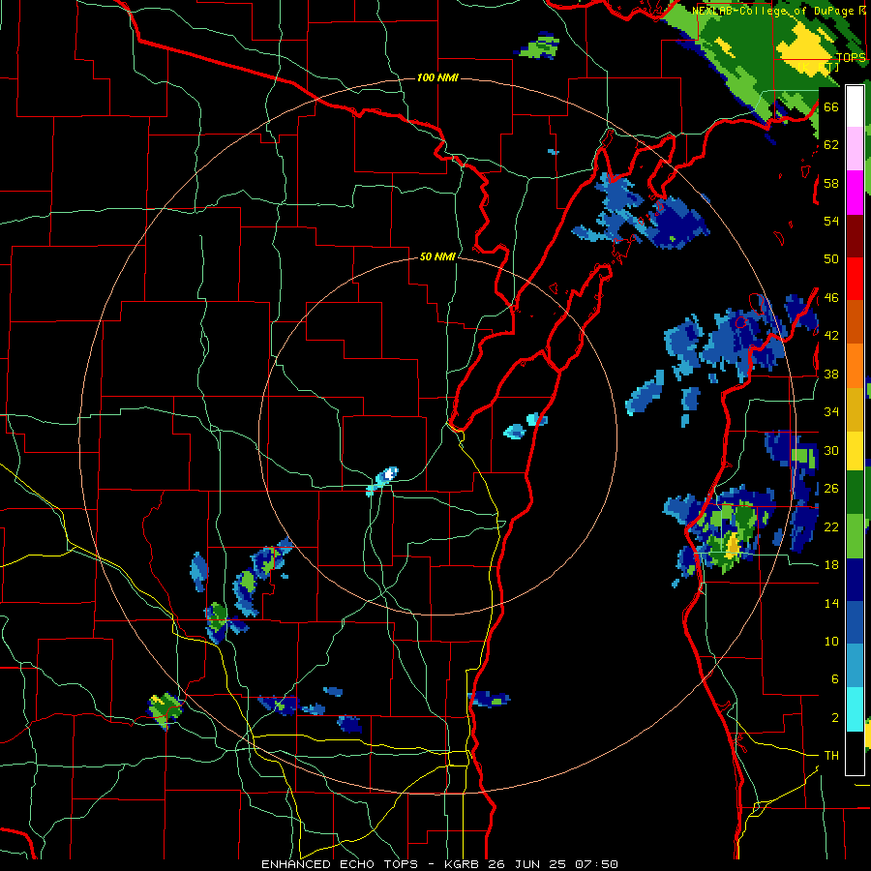Click the '34' value on the scale

pos(831,412)
